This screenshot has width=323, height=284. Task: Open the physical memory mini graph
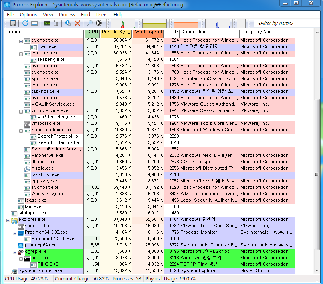point(186,24)
